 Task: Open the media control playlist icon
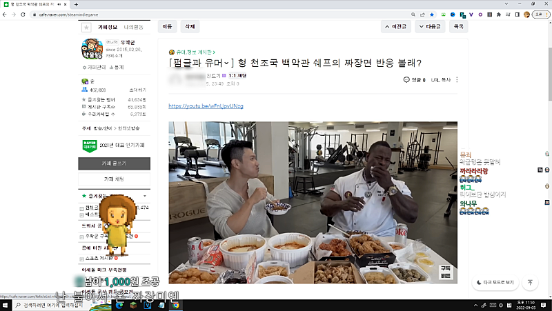tap(508, 14)
